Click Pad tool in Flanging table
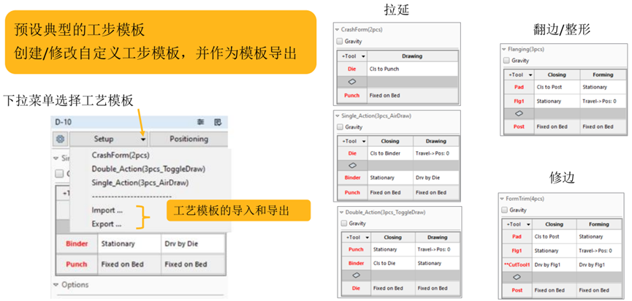632x301 pixels. (x=519, y=87)
